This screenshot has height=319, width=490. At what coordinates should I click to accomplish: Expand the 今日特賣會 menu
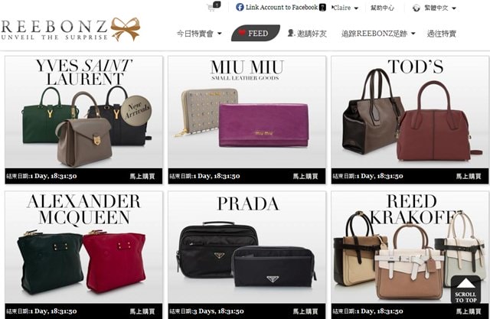coord(199,34)
